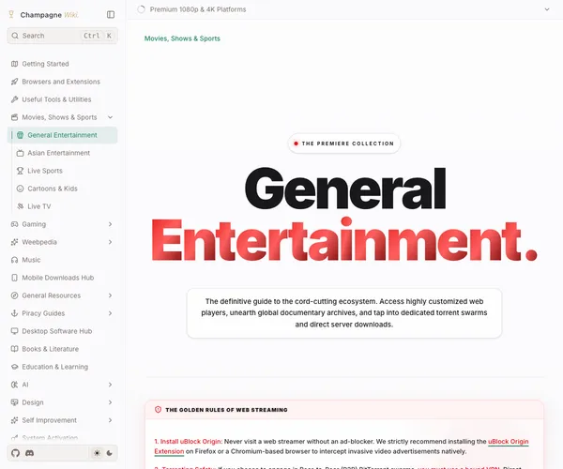The image size is (563, 469).
Task: Expand the Piracy Guides section chevron
Action: point(110,313)
